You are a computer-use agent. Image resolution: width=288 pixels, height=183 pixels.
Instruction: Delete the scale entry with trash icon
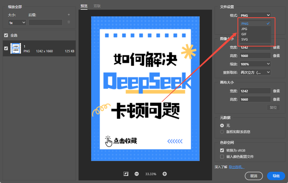pos(69,22)
